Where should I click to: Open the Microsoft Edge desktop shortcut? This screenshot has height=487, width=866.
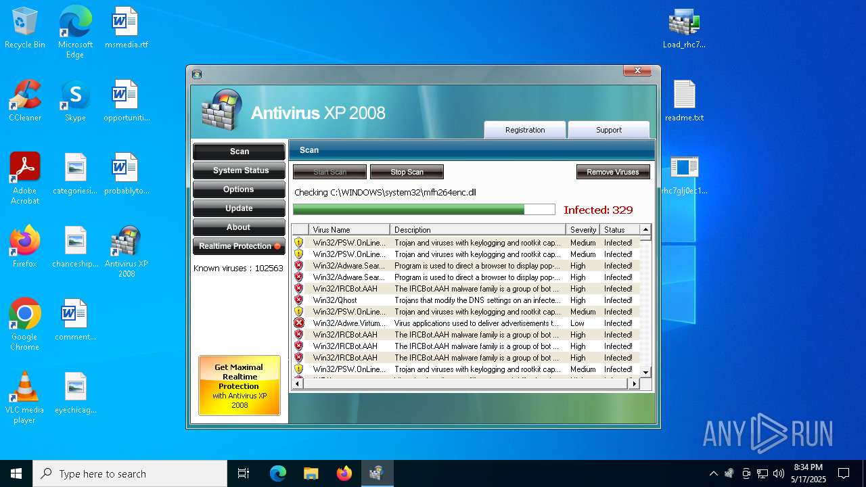tap(75, 32)
